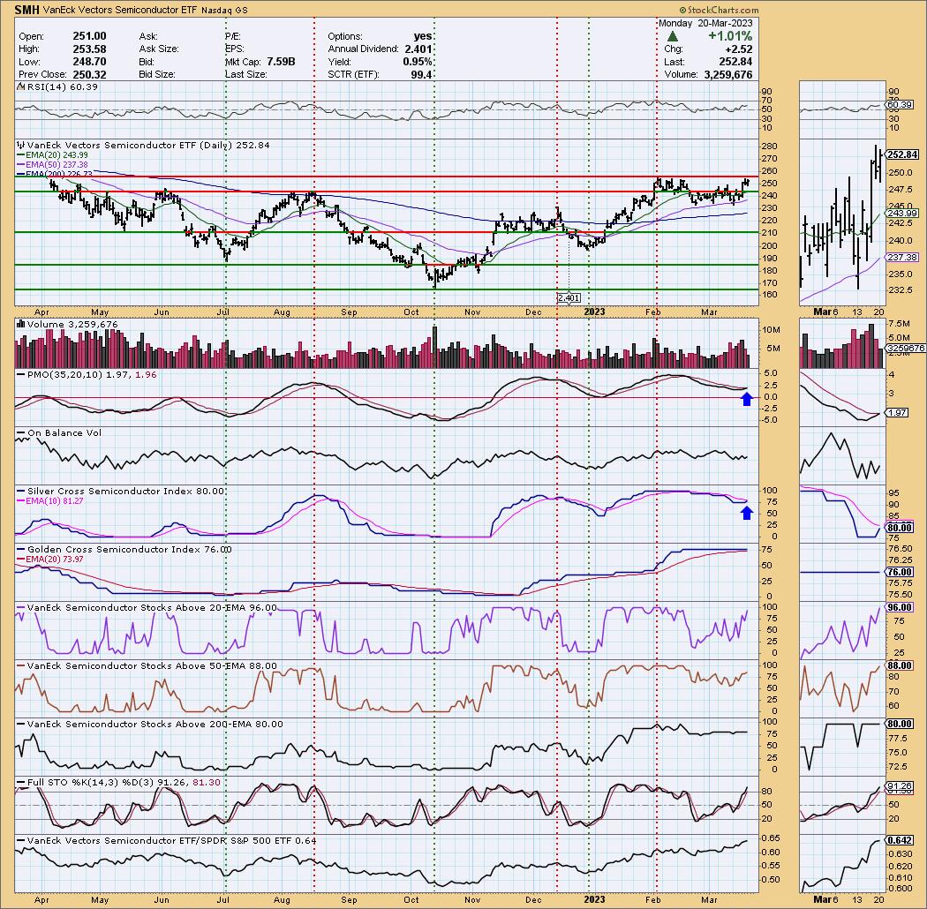Click the Stocks Above 50-EMA 88.00 label
The height and width of the screenshot is (909, 927).
(152, 665)
